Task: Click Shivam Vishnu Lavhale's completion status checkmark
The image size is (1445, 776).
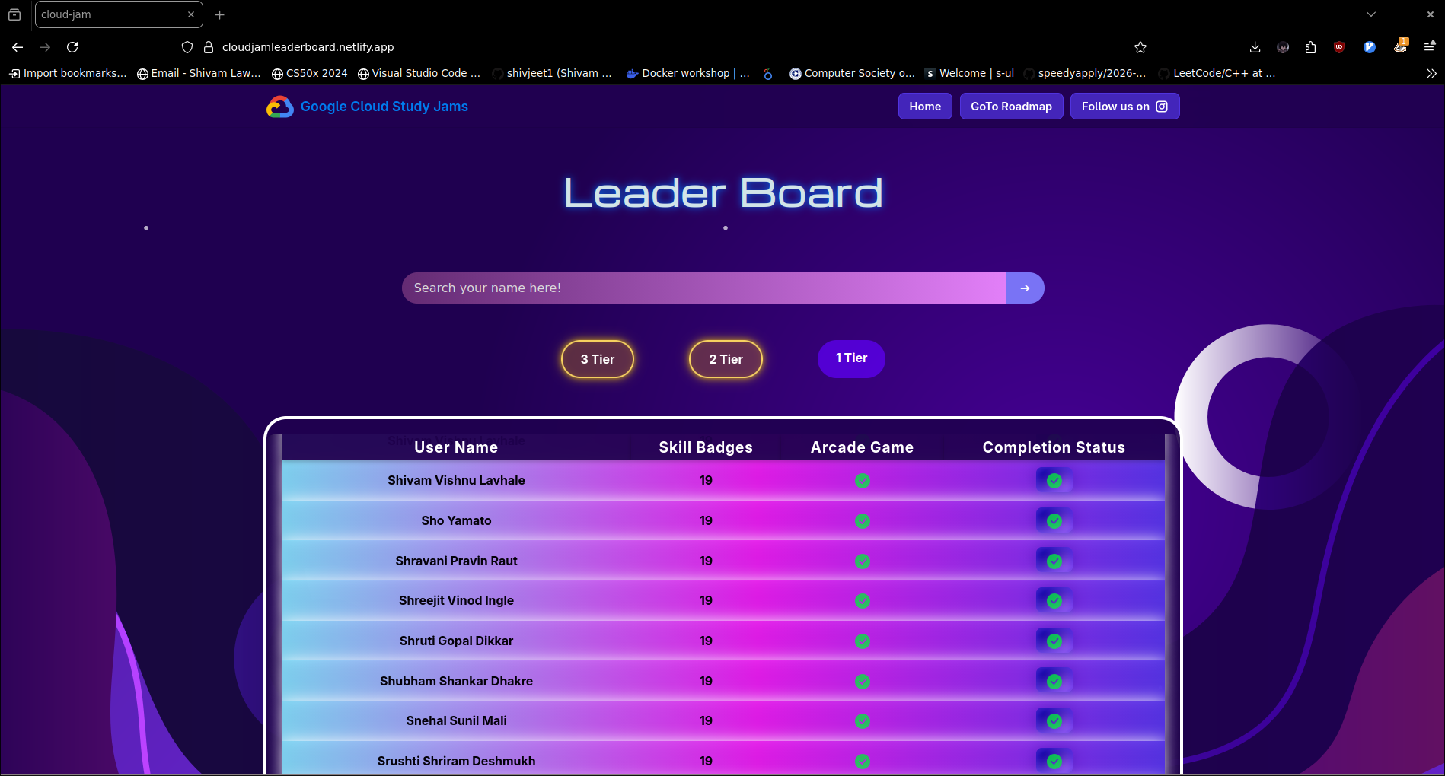Action: [1054, 481]
